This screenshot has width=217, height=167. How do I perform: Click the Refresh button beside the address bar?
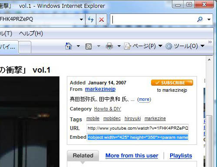point(91,19)
